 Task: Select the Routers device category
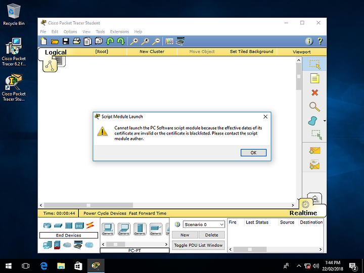click(47, 225)
